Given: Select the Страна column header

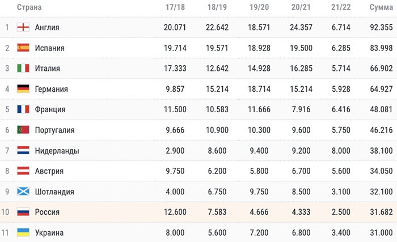Looking at the screenshot, I should click(x=29, y=7).
